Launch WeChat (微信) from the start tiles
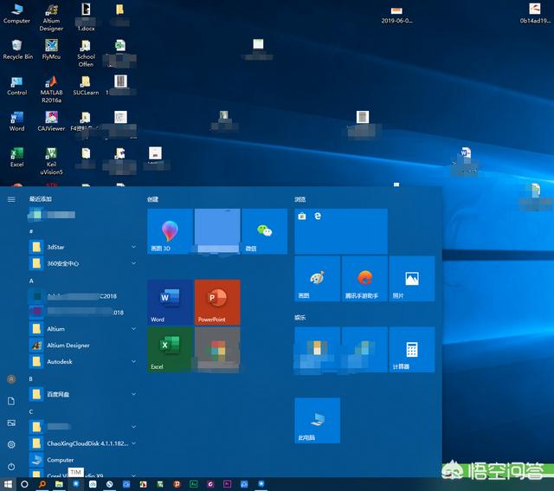Screen dimensions: 554x491 click(264, 230)
